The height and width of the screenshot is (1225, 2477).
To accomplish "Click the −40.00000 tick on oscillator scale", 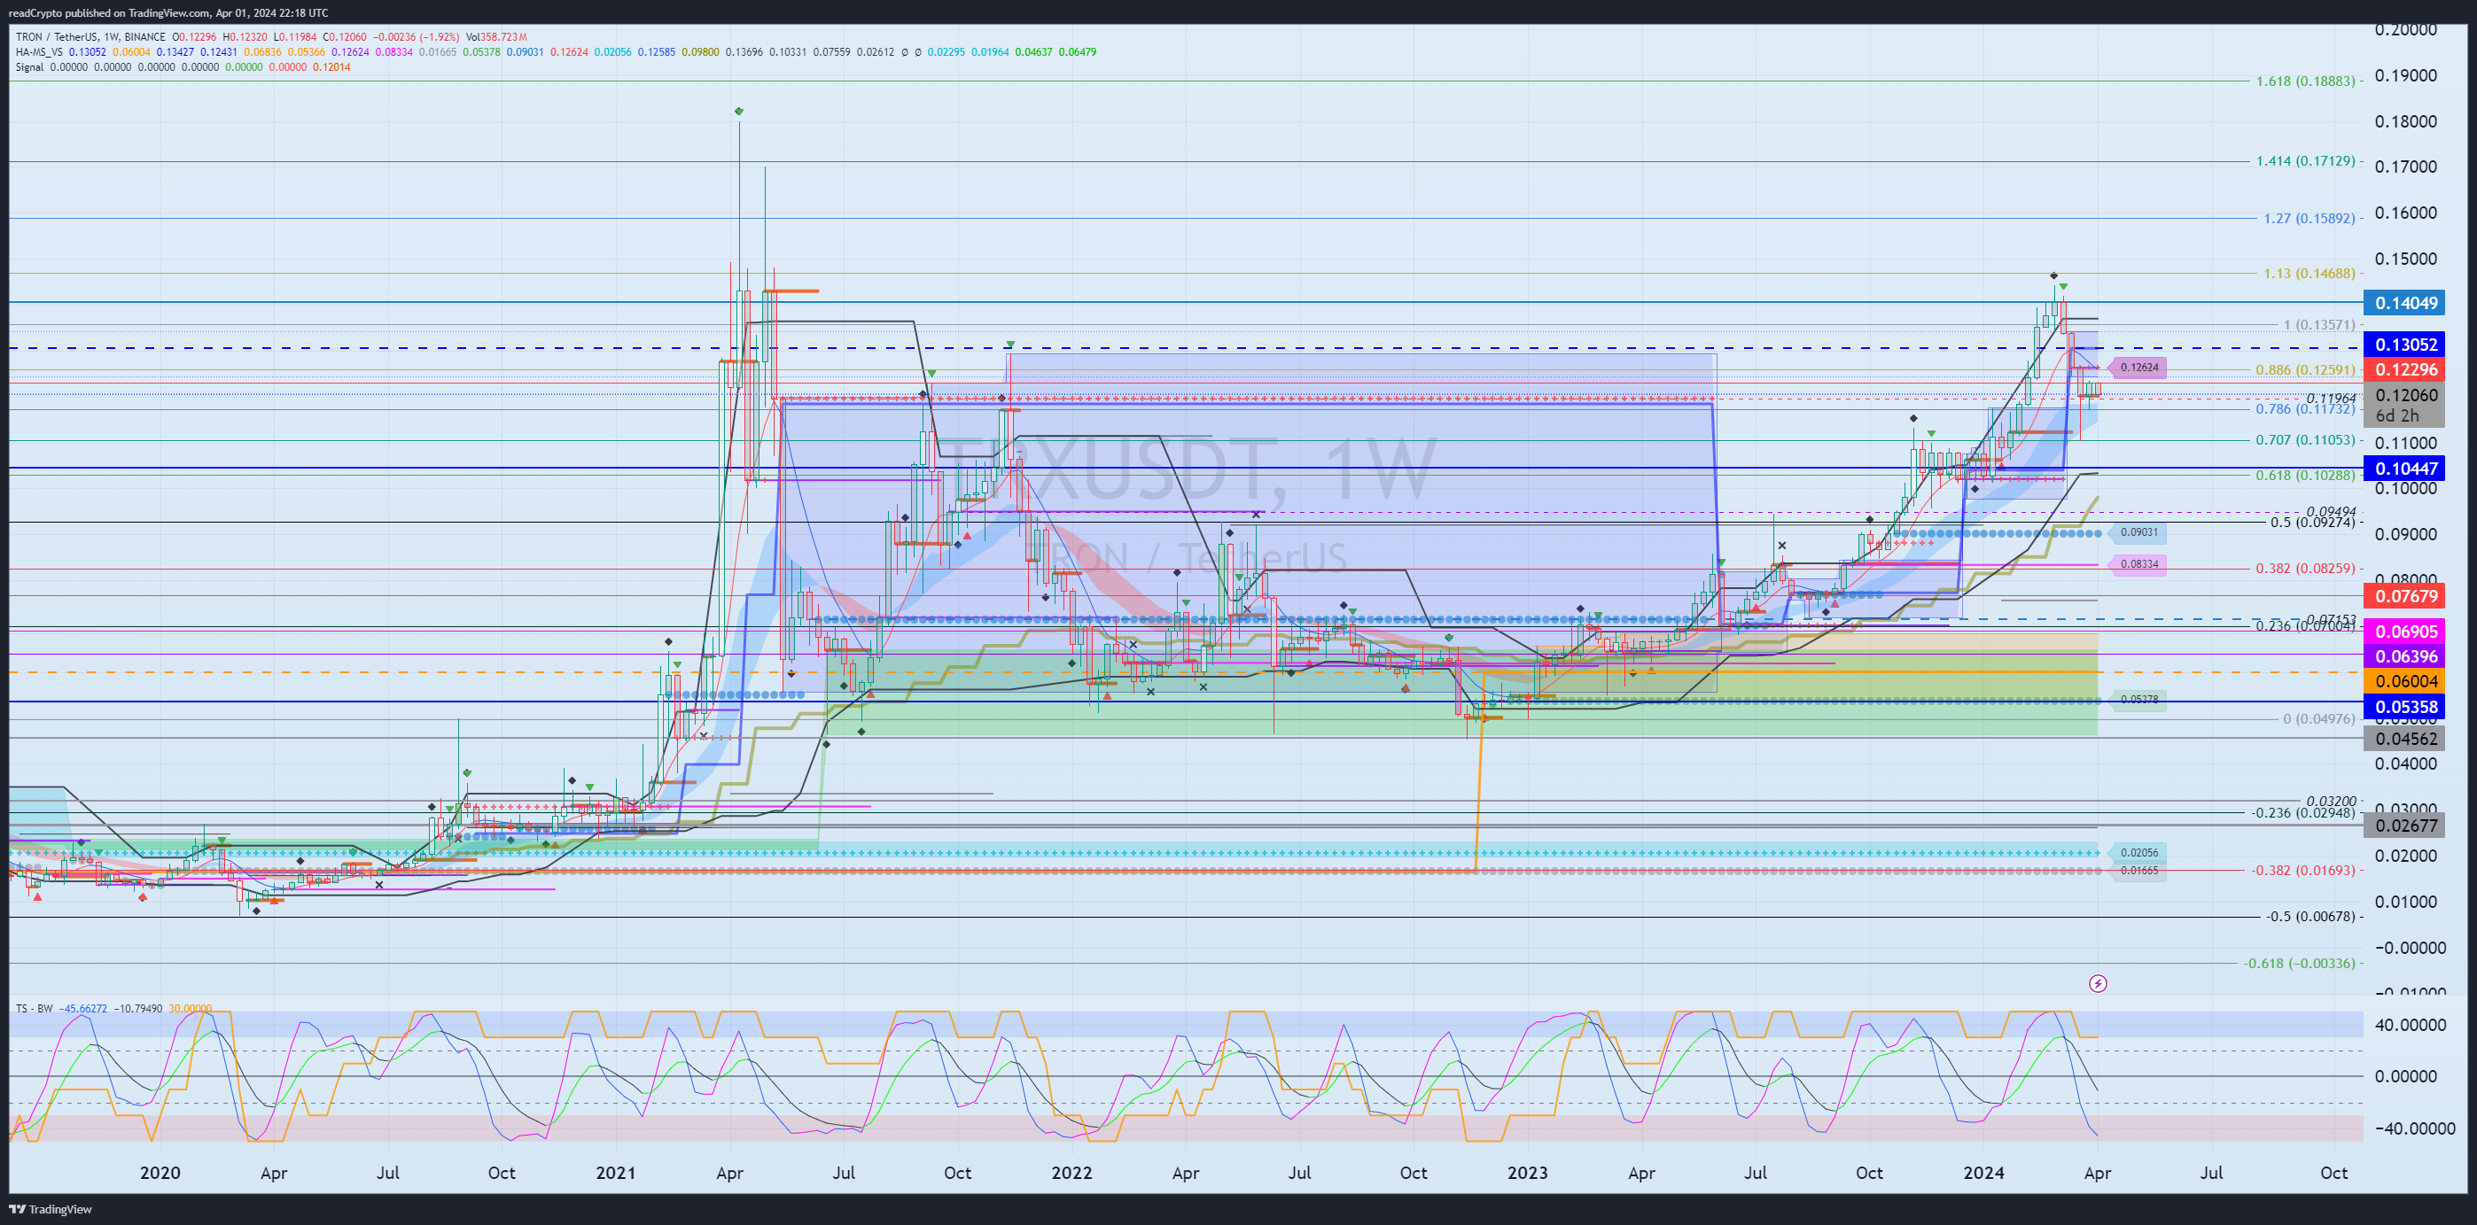I will (x=2414, y=1128).
